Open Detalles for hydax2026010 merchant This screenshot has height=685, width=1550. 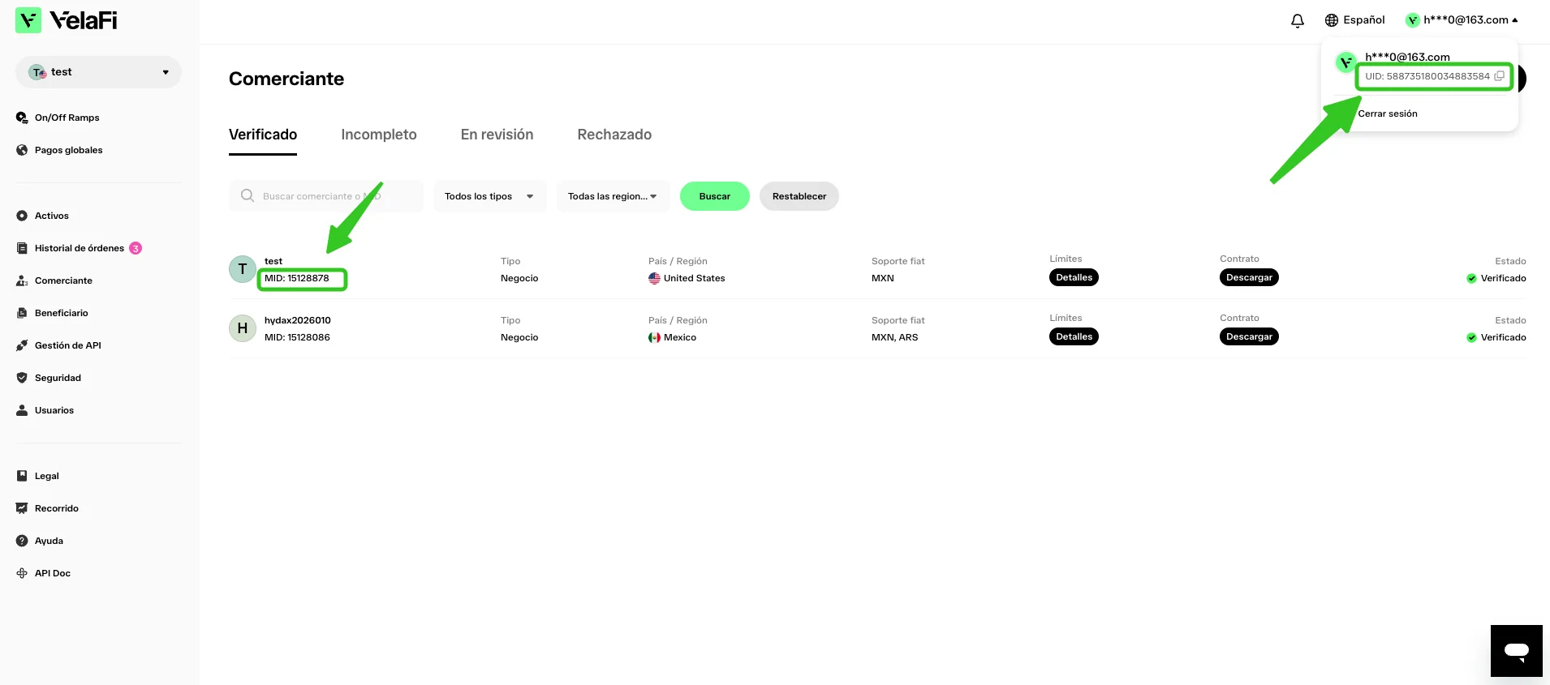click(x=1074, y=336)
